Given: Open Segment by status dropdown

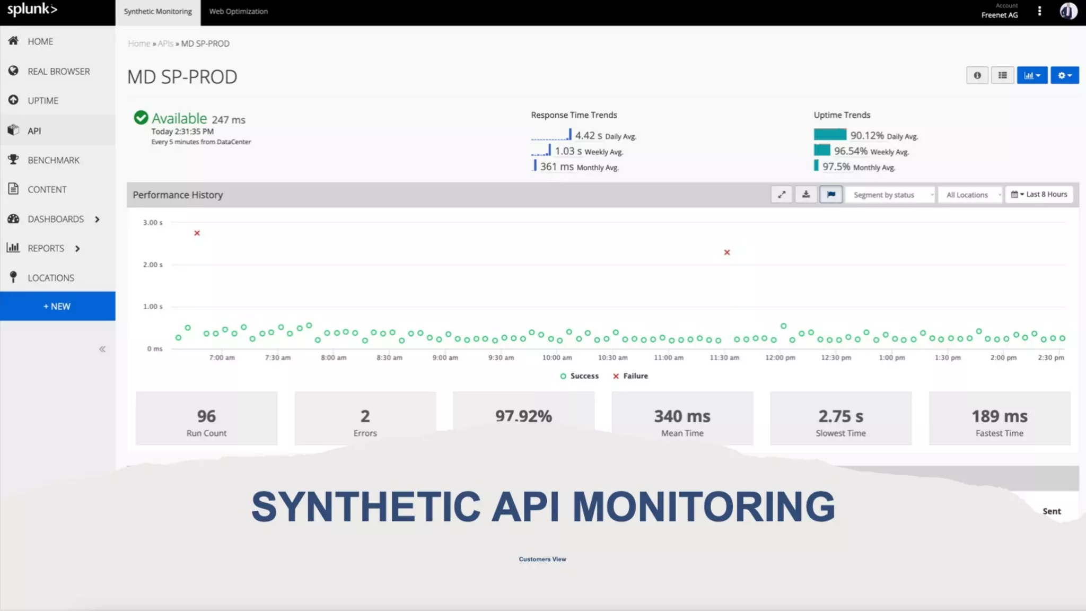Looking at the screenshot, I should tap(890, 195).
